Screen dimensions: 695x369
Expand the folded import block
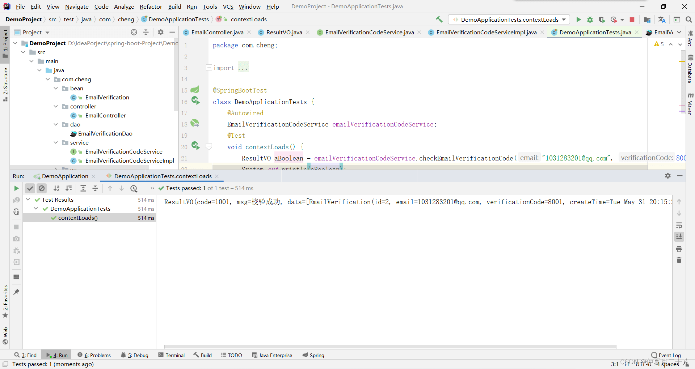click(x=209, y=68)
